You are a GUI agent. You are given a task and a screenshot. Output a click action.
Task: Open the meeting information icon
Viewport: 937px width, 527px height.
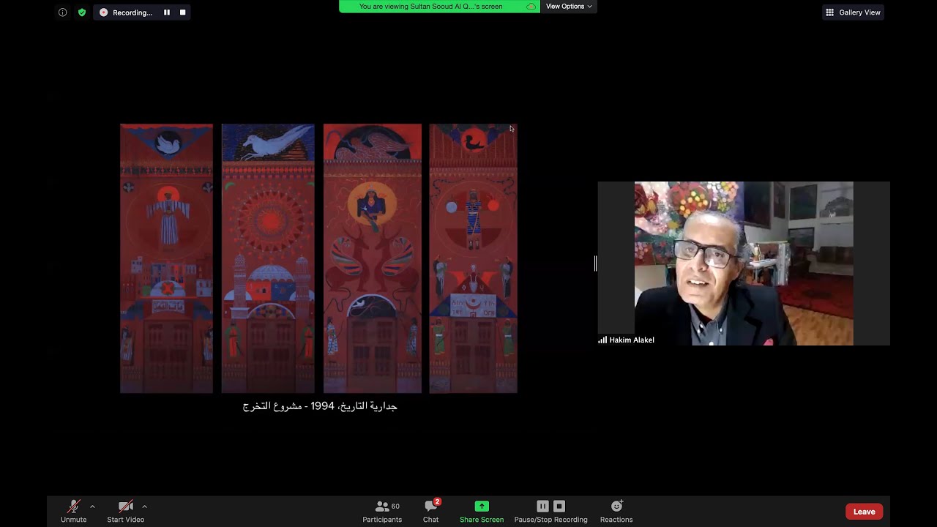click(62, 12)
